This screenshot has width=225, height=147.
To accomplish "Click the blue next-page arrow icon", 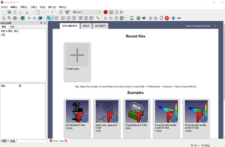I will pyautogui.click(x=144, y=18).
